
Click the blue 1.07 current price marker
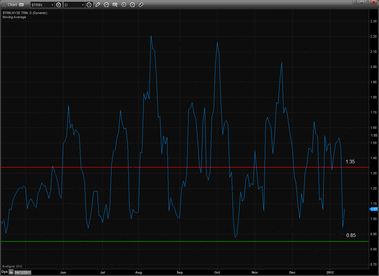[x=374, y=209]
